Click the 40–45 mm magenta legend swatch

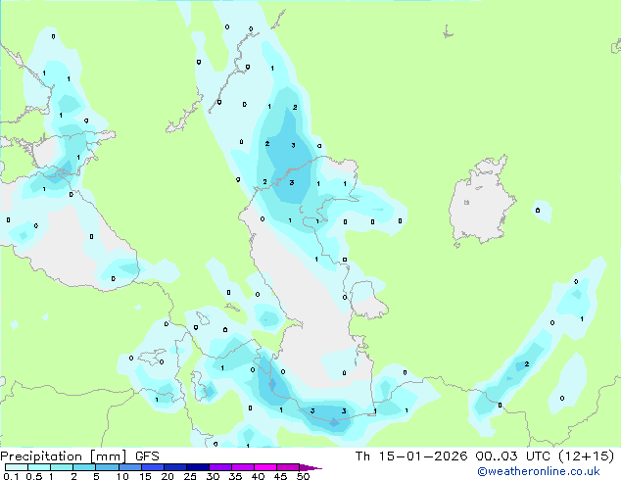point(265,467)
